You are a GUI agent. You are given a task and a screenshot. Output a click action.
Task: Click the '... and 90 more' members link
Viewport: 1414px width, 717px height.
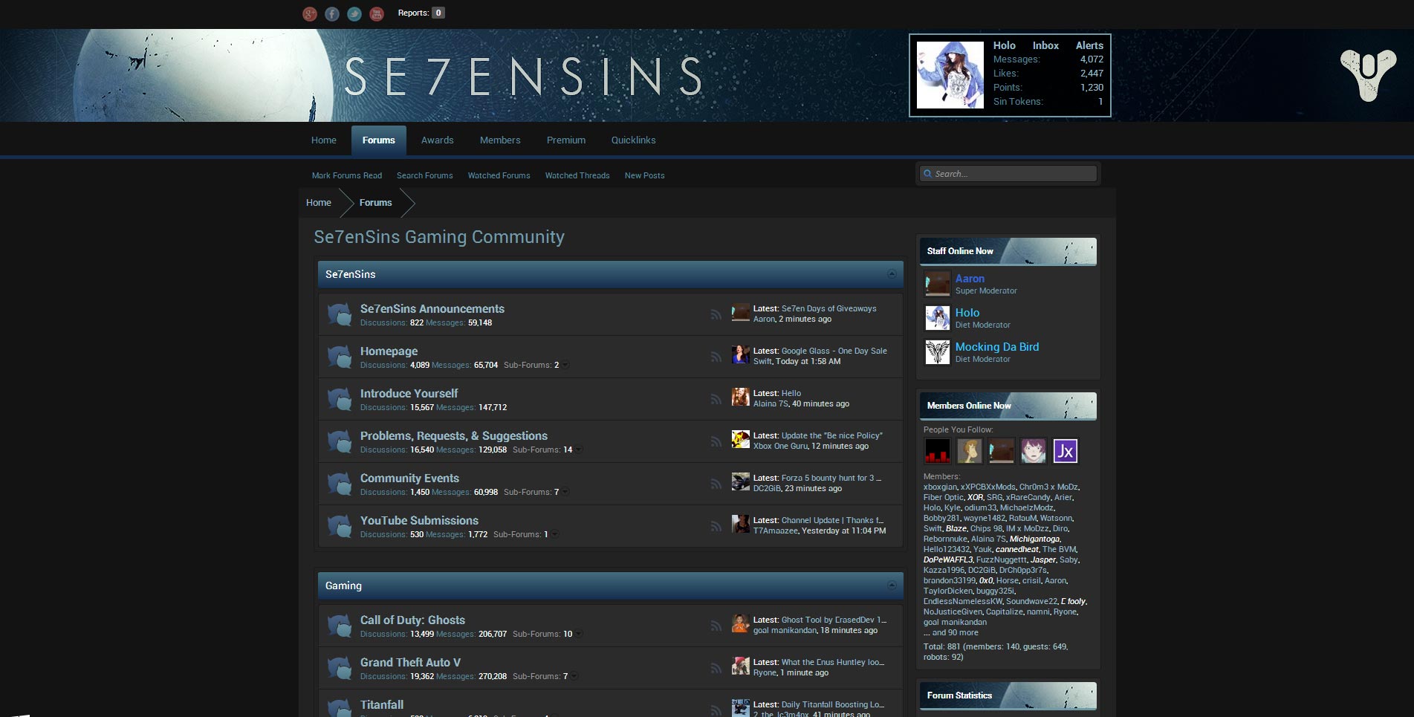click(951, 633)
